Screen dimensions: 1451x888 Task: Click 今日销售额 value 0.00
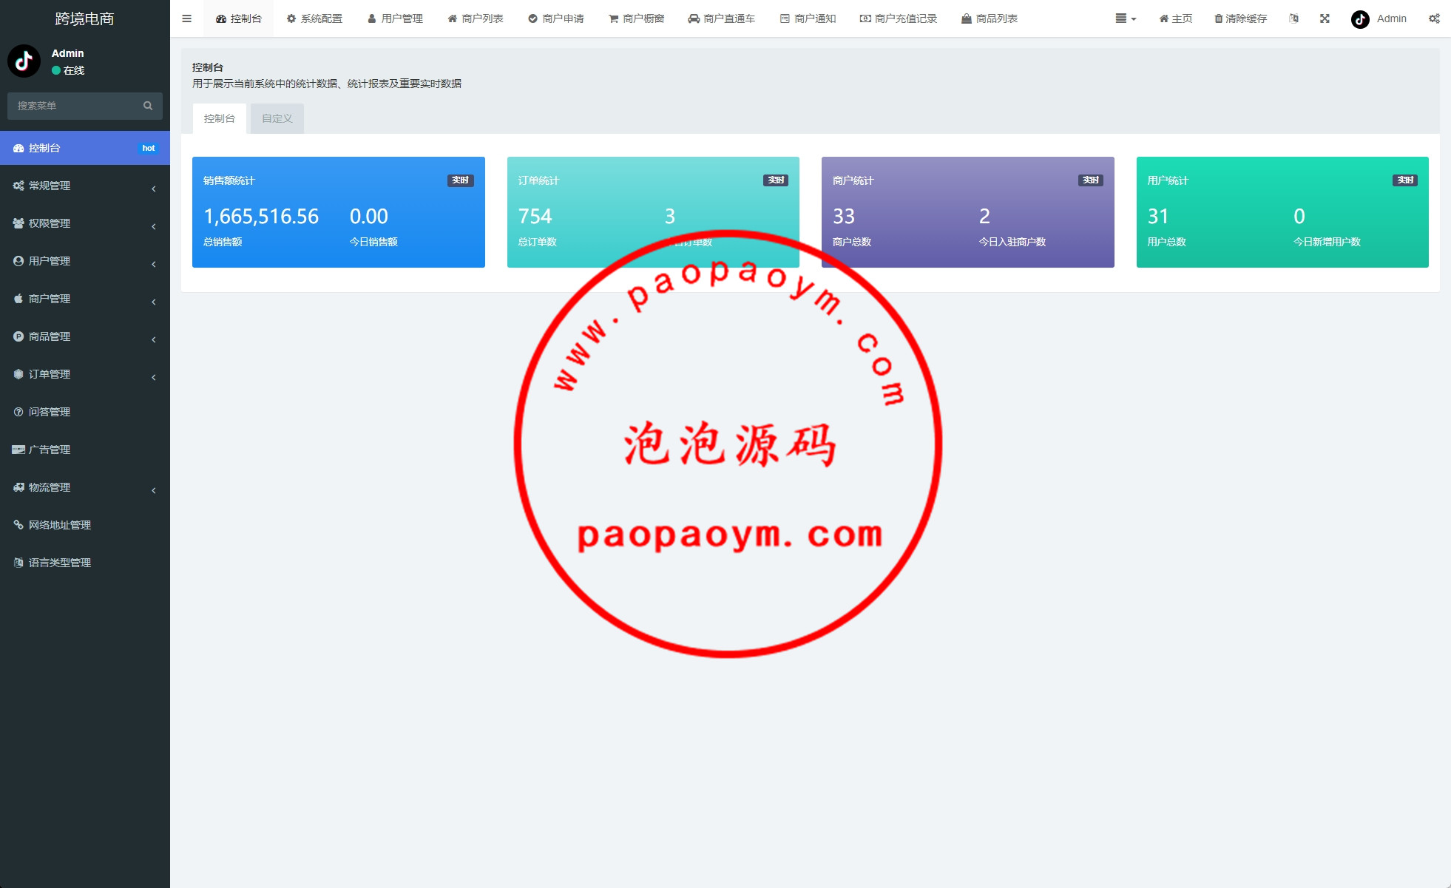(x=368, y=217)
